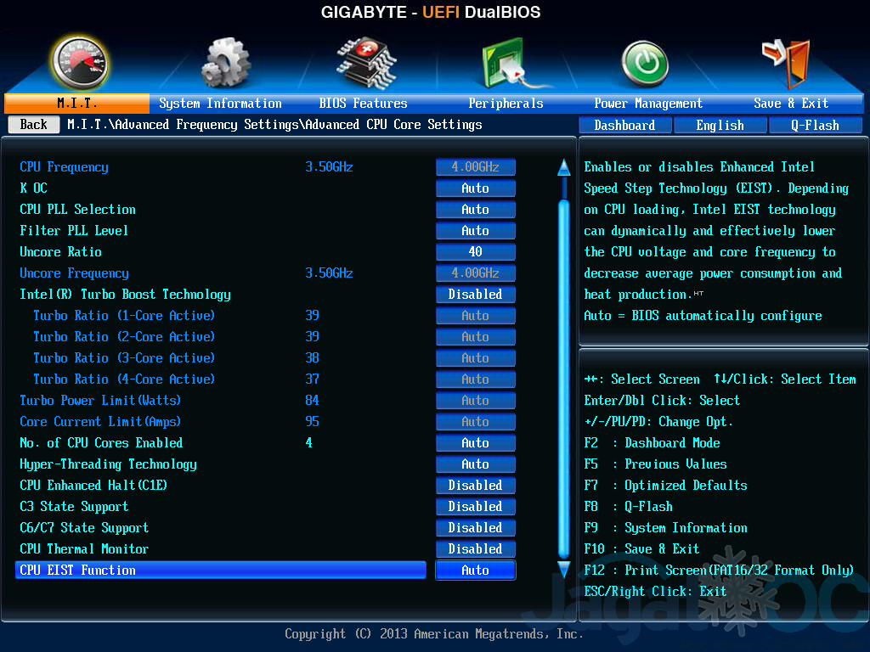Select the Uncore Ratio value field

[x=475, y=252]
